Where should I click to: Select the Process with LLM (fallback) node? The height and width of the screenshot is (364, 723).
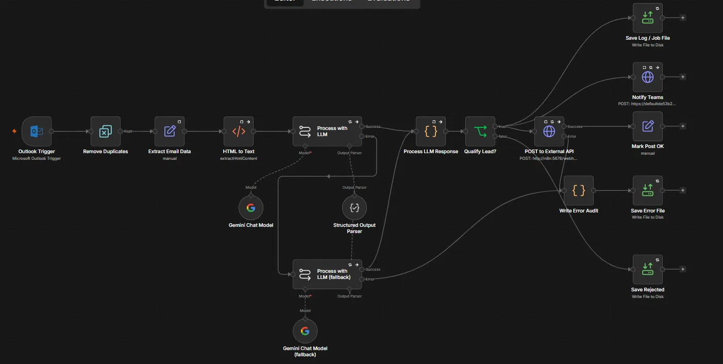pyautogui.click(x=327, y=274)
